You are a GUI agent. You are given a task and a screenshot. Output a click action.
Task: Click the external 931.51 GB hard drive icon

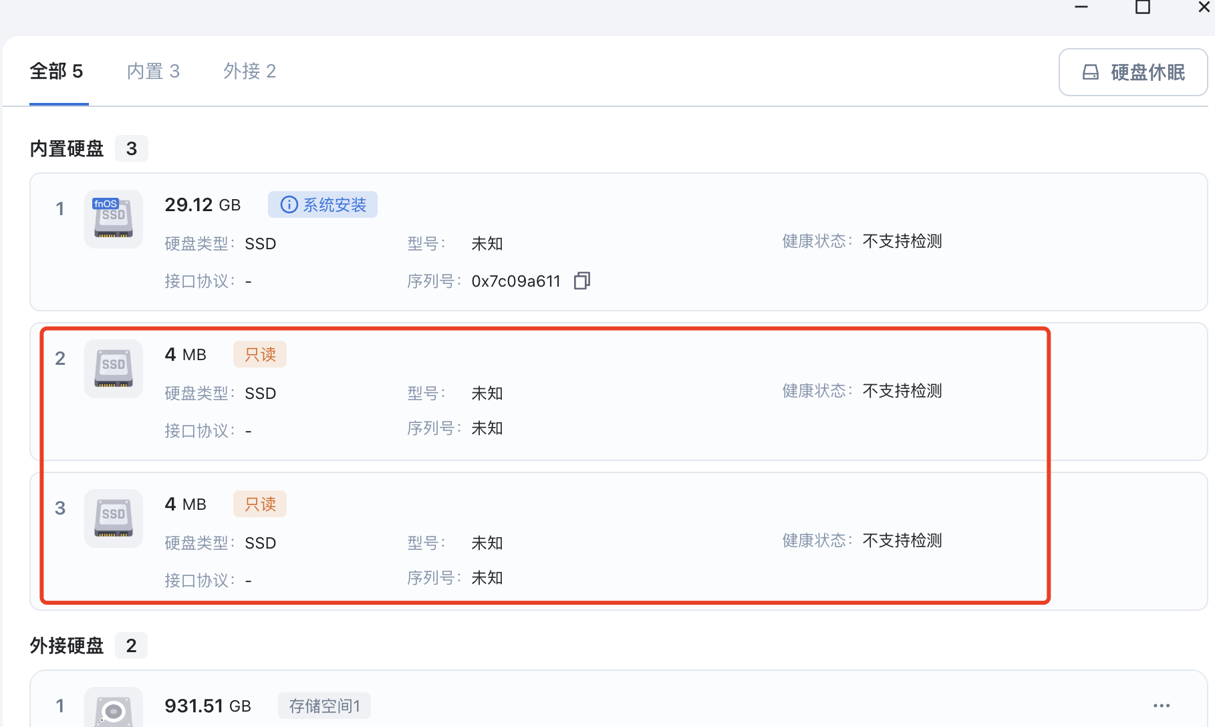[114, 708]
